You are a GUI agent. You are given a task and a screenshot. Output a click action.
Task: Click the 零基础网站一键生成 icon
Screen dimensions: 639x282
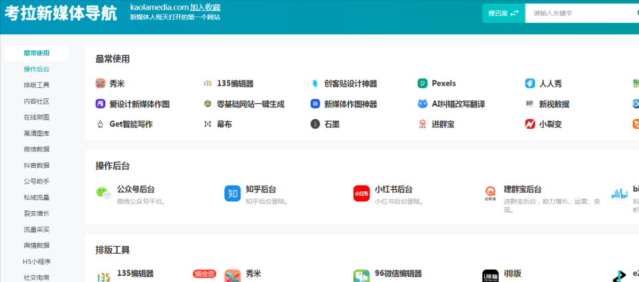coord(208,104)
